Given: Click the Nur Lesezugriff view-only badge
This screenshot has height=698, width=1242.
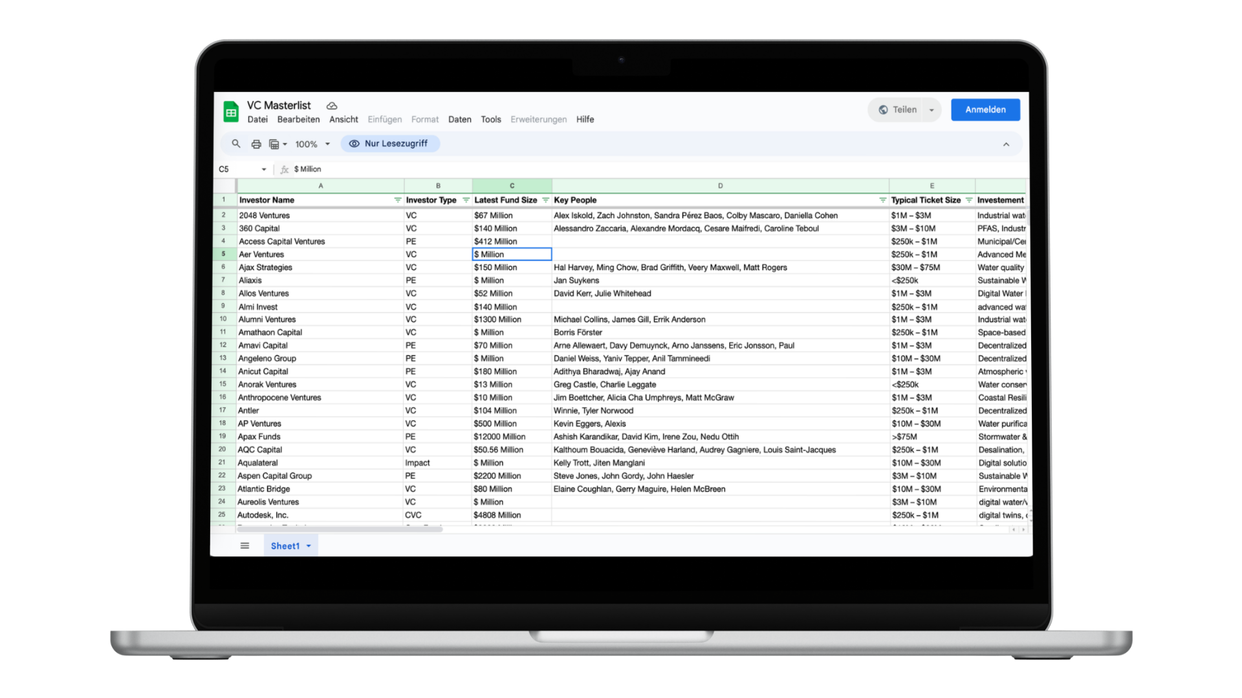Looking at the screenshot, I should [x=390, y=143].
